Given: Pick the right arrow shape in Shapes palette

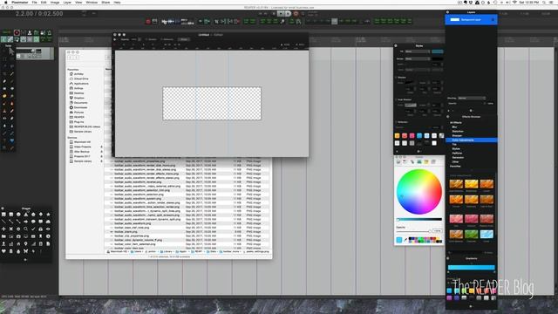Looking at the screenshot, I should point(25,222).
